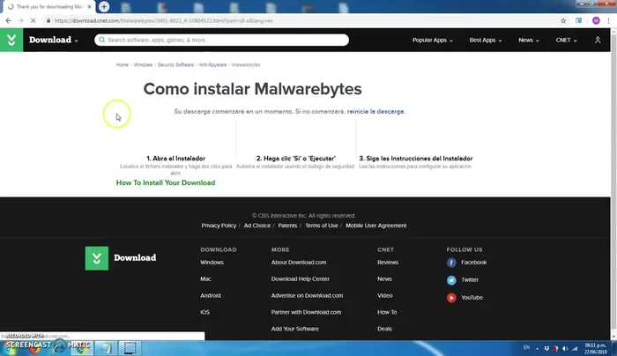The width and height of the screenshot is (617, 356).
Task: Open the Reviews link under CNET
Action: pyautogui.click(x=388, y=263)
